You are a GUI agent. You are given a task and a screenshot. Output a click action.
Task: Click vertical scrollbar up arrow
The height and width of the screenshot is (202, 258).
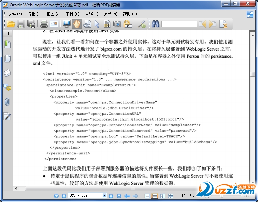(x=253, y=35)
